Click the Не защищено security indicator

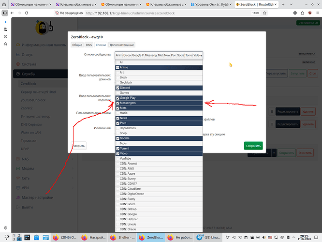click(69, 13)
